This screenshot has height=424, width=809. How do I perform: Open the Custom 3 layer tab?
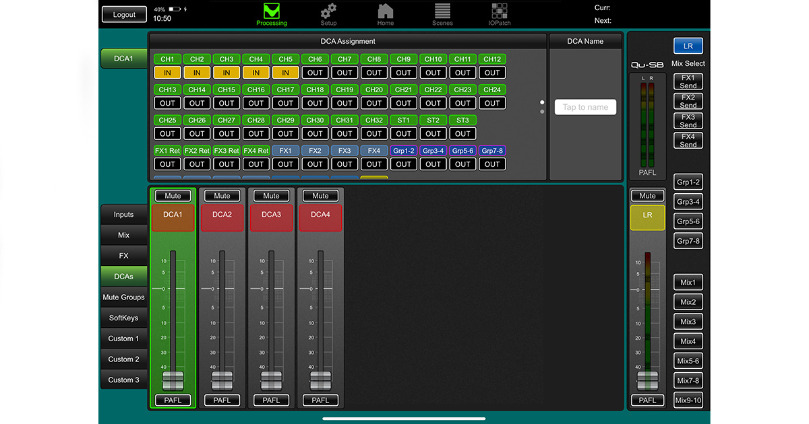click(123, 380)
